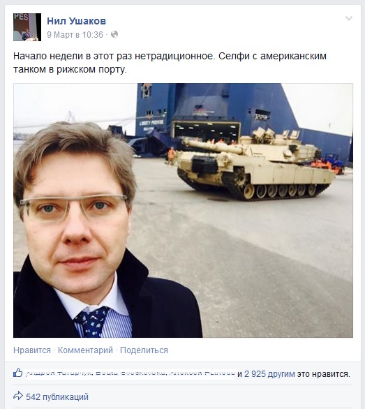Like the post with Нравится
Screen dimensions: 365x409
[x=32, y=350]
